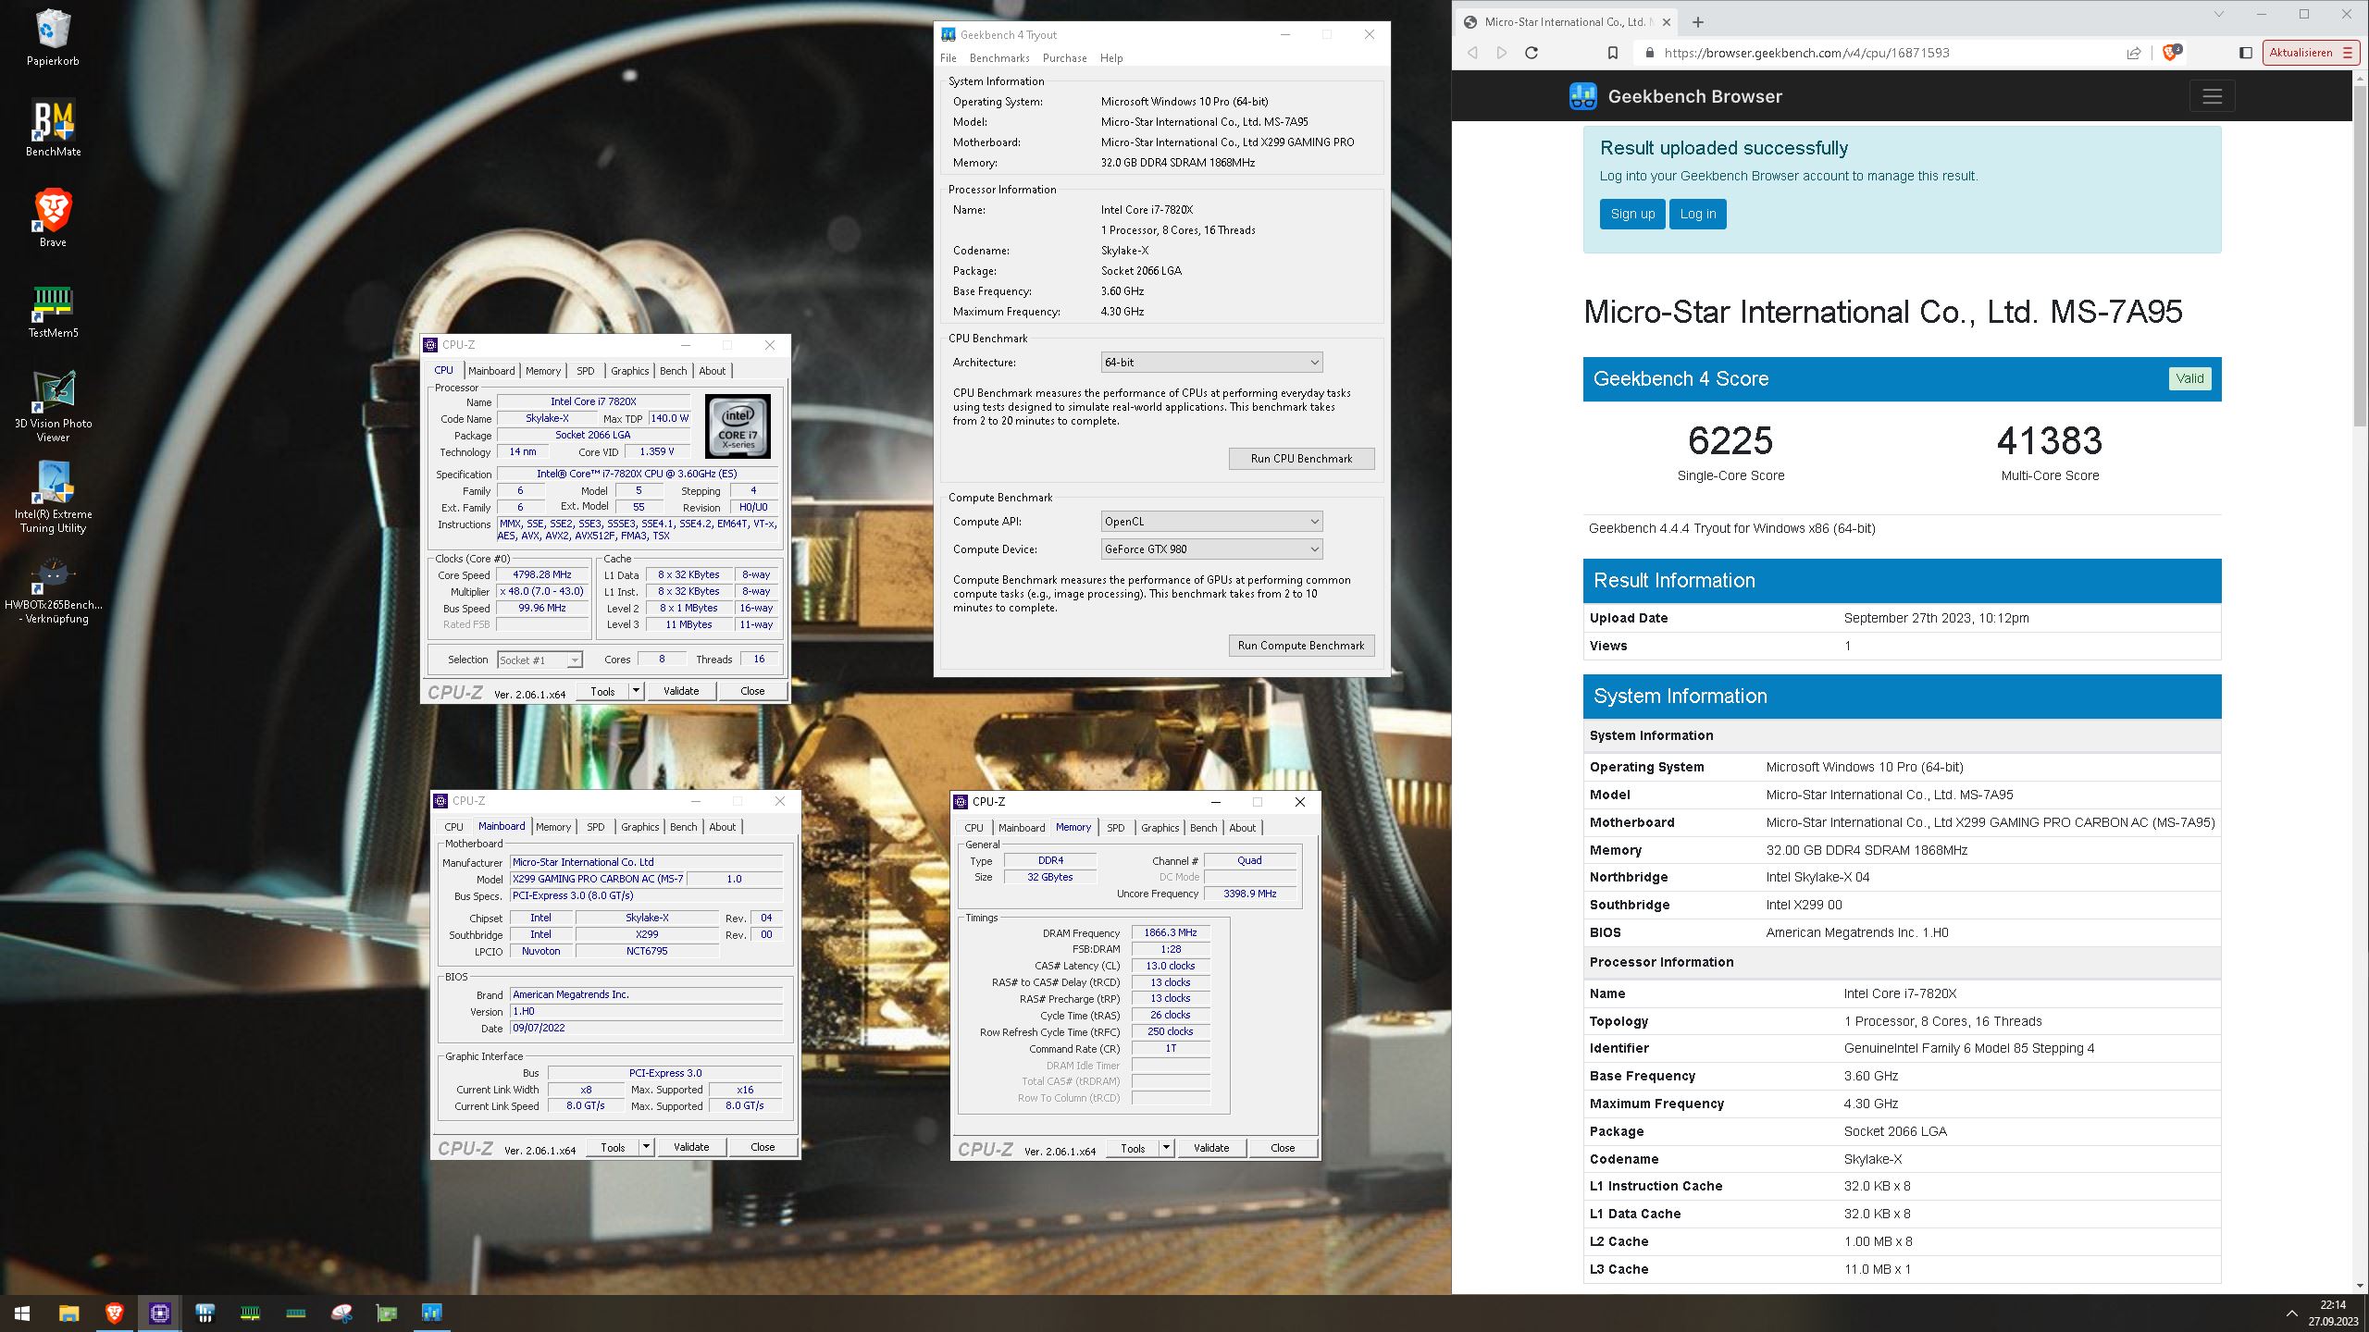Open HWBOTx265Bench shortcut on desktop
The height and width of the screenshot is (1332, 2369).
(53, 588)
